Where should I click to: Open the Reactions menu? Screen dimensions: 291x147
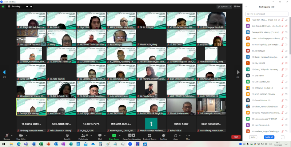tap(163, 136)
